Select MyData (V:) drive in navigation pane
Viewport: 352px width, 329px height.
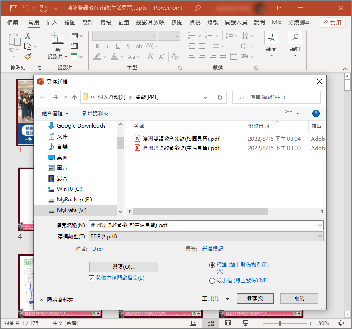tap(75, 210)
